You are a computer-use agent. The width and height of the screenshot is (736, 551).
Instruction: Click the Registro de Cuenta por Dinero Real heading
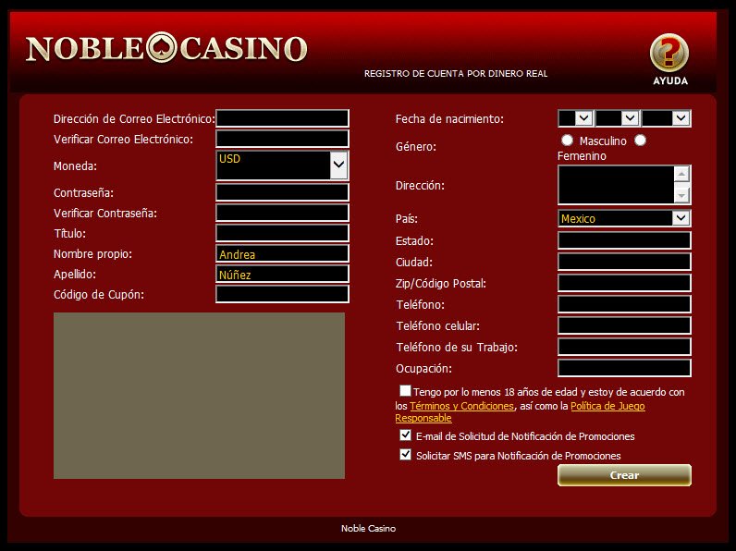pos(456,74)
